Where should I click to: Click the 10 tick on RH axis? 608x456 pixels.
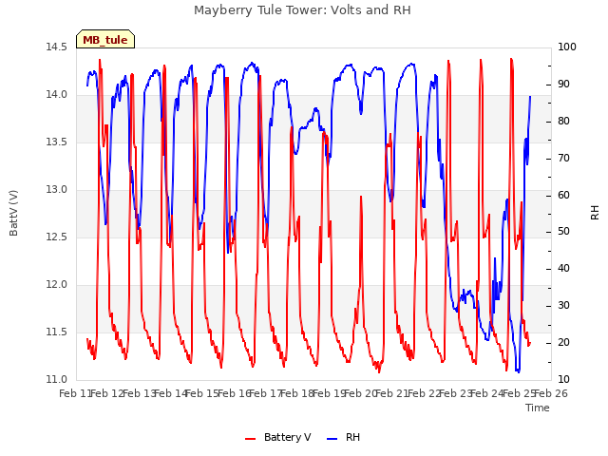(563, 379)
